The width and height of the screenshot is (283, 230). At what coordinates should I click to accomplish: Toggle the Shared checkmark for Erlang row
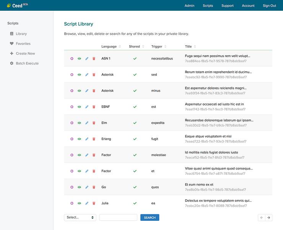(135, 139)
